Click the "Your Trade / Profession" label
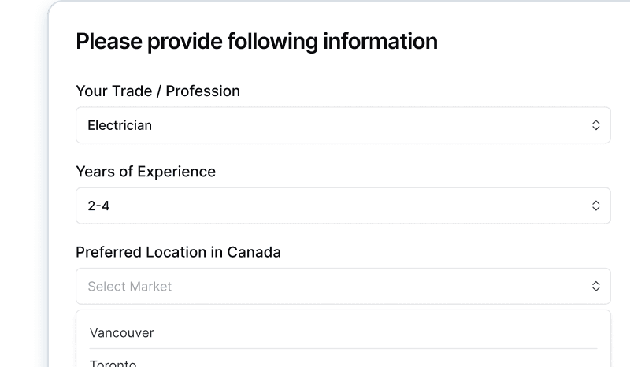This screenshot has height=367, width=630. click(x=157, y=91)
